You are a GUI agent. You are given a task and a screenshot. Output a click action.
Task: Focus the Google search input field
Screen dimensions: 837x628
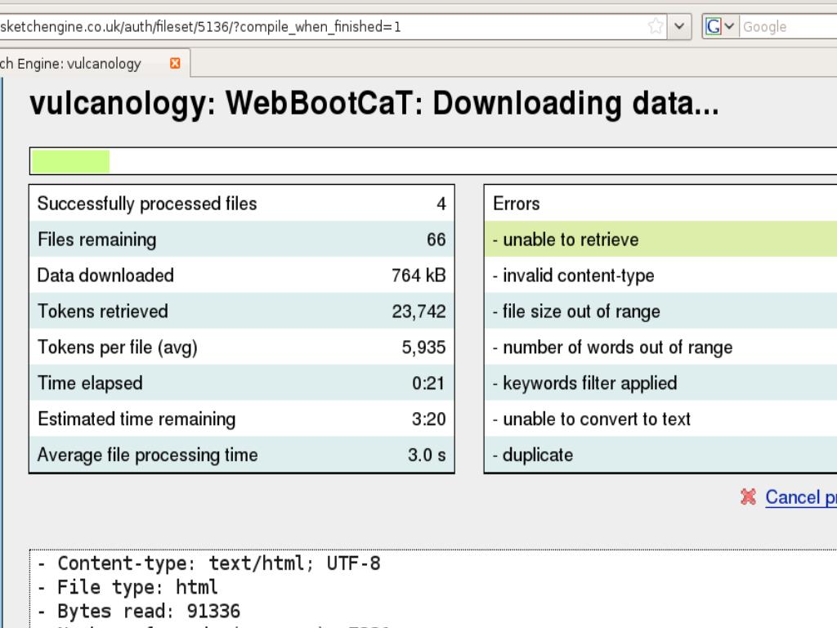tap(789, 26)
